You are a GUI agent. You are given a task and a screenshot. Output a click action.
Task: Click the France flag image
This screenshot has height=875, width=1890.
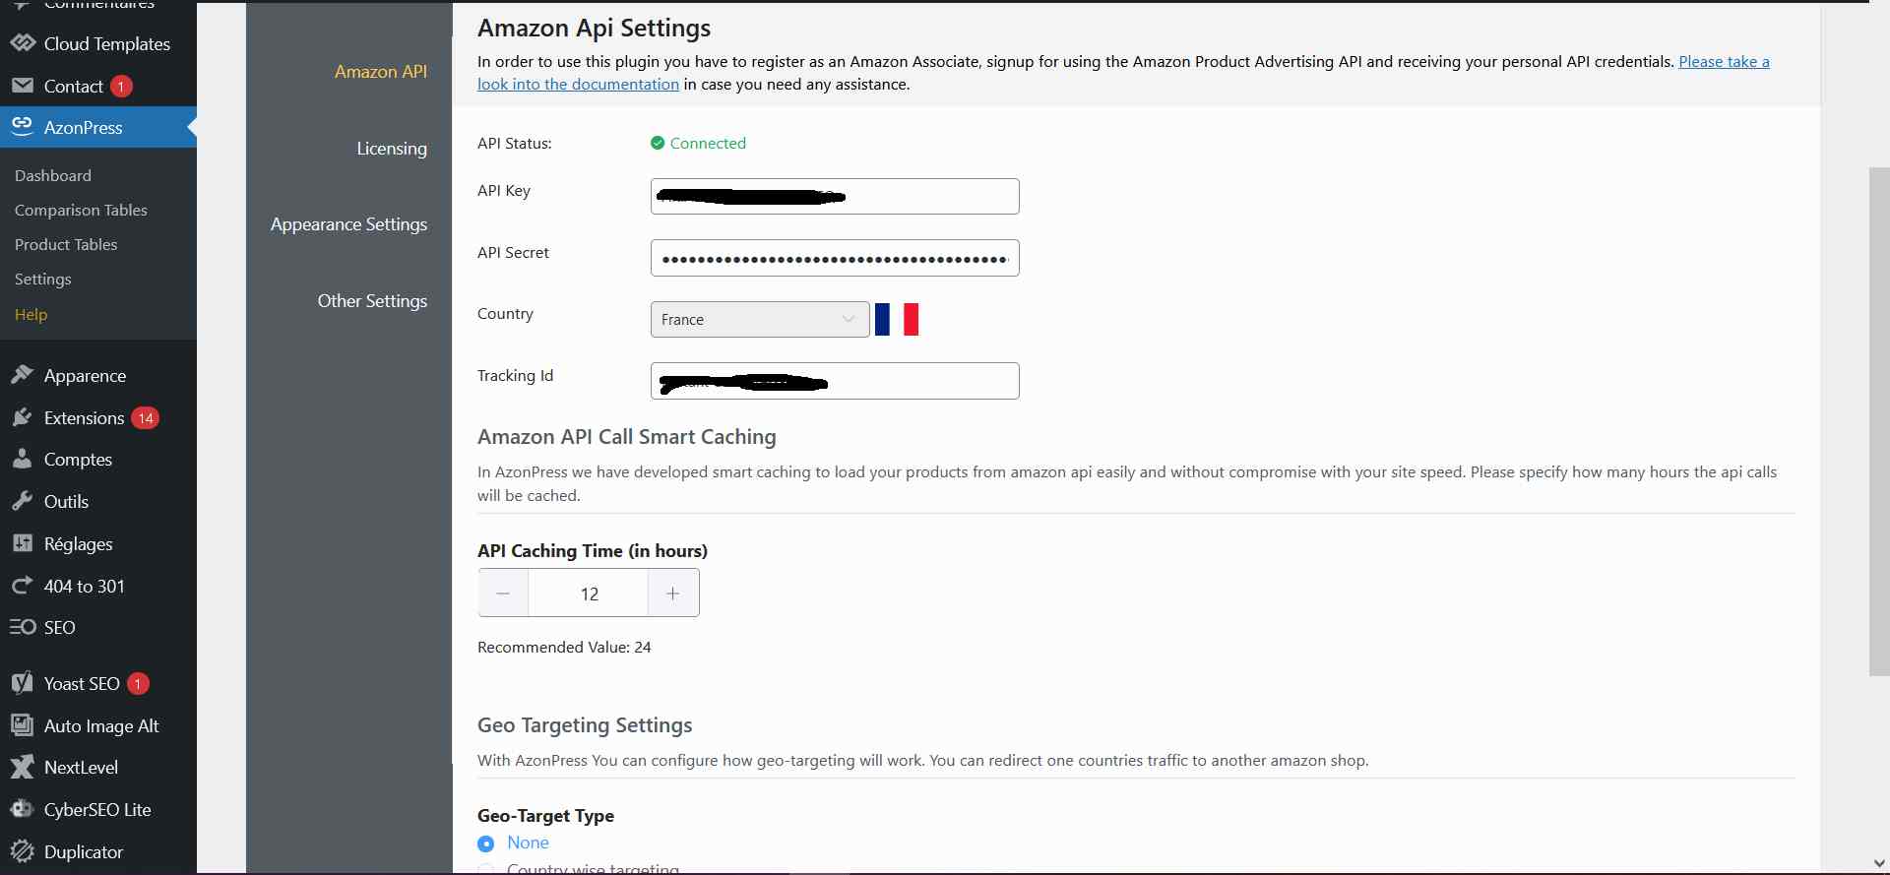click(897, 319)
